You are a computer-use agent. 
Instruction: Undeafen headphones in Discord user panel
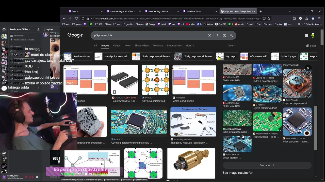pyautogui.click(x=31, y=177)
